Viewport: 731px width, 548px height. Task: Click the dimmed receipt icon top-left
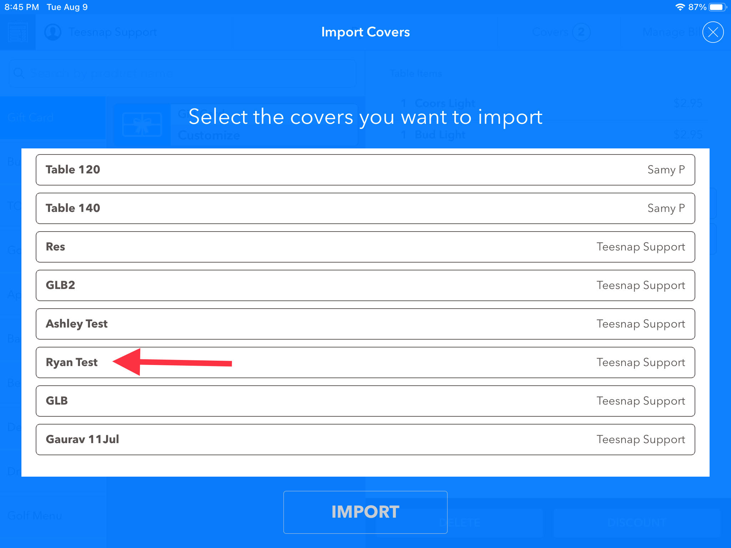click(x=18, y=32)
